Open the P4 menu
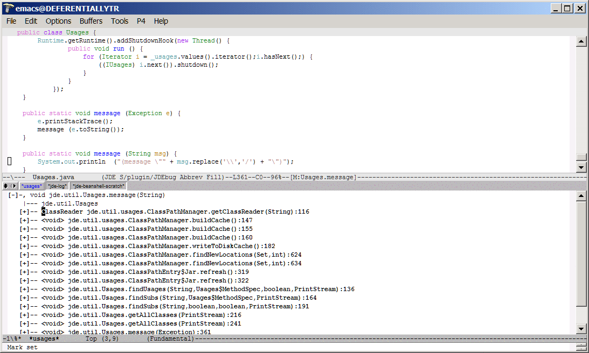 (x=141, y=21)
